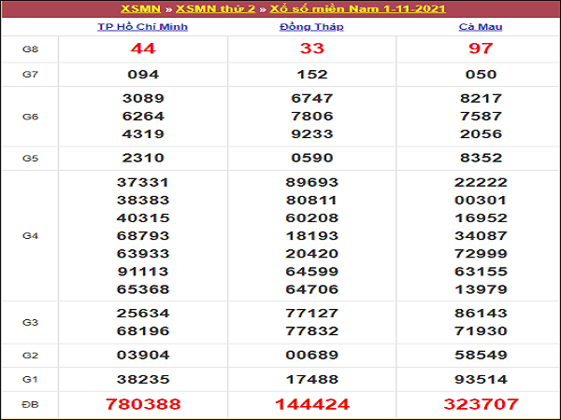Click G7 number 094

(143, 74)
